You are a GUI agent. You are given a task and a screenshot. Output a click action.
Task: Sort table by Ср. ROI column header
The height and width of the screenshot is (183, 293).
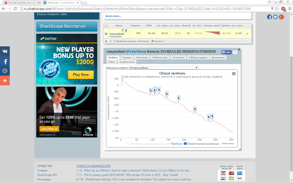point(197,25)
